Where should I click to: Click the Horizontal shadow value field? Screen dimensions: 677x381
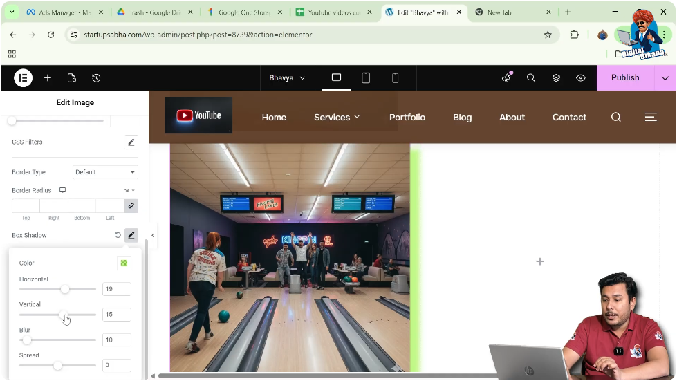(x=116, y=289)
